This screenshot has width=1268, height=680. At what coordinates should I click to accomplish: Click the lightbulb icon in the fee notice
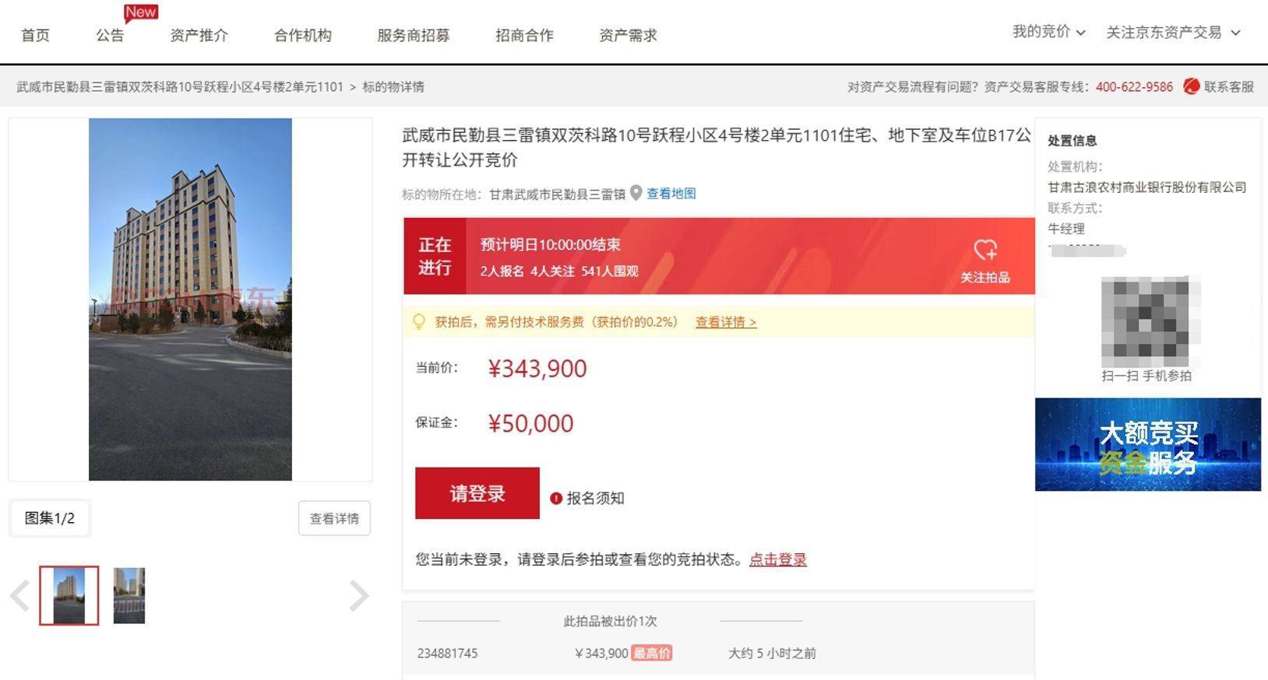418,321
